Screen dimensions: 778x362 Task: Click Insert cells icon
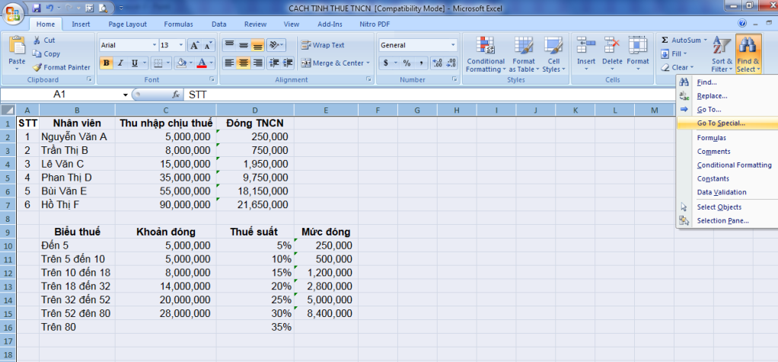[586, 45]
